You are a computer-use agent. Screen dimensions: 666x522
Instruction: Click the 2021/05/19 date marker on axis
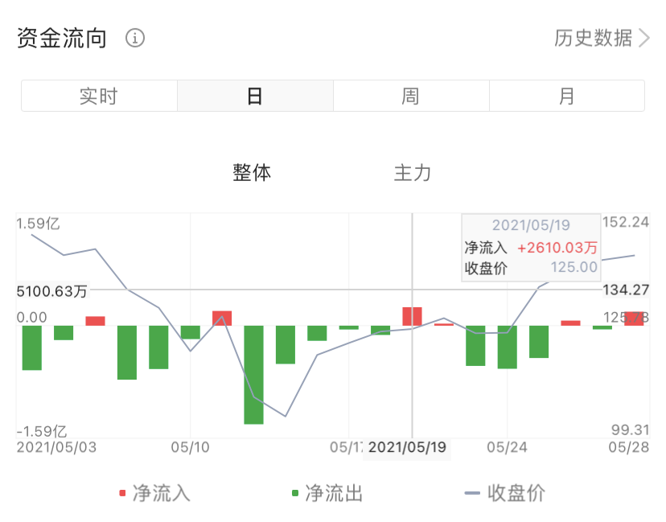[406, 446]
